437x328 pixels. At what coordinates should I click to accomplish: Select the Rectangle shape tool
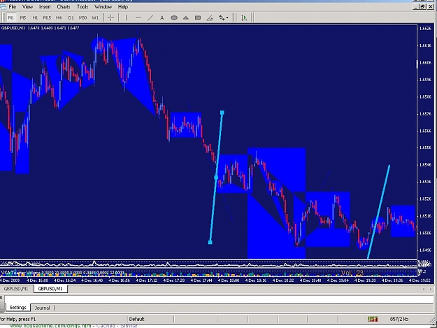(198, 18)
